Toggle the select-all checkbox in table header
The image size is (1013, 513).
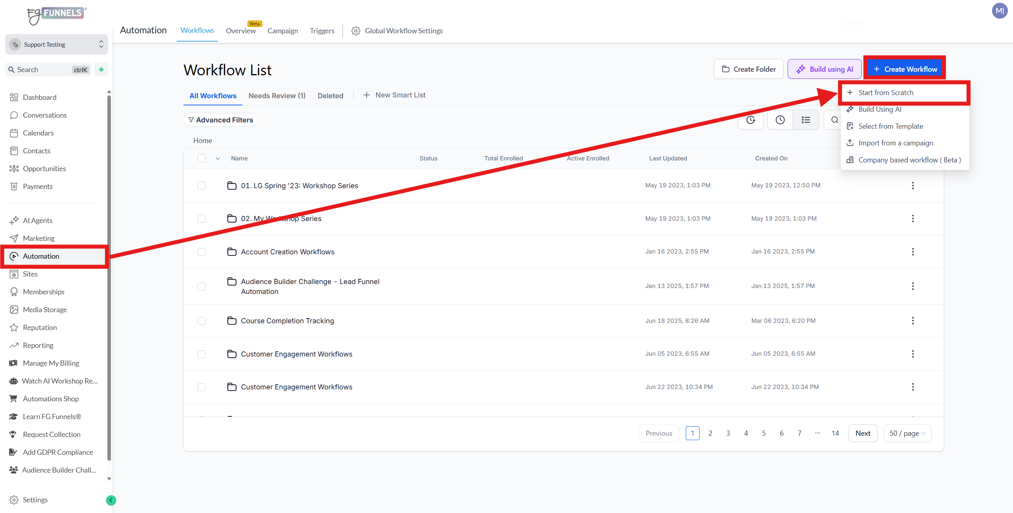[x=202, y=158]
